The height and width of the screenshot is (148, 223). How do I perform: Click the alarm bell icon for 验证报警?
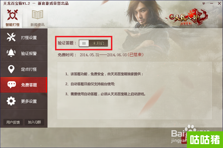(x=11, y=53)
